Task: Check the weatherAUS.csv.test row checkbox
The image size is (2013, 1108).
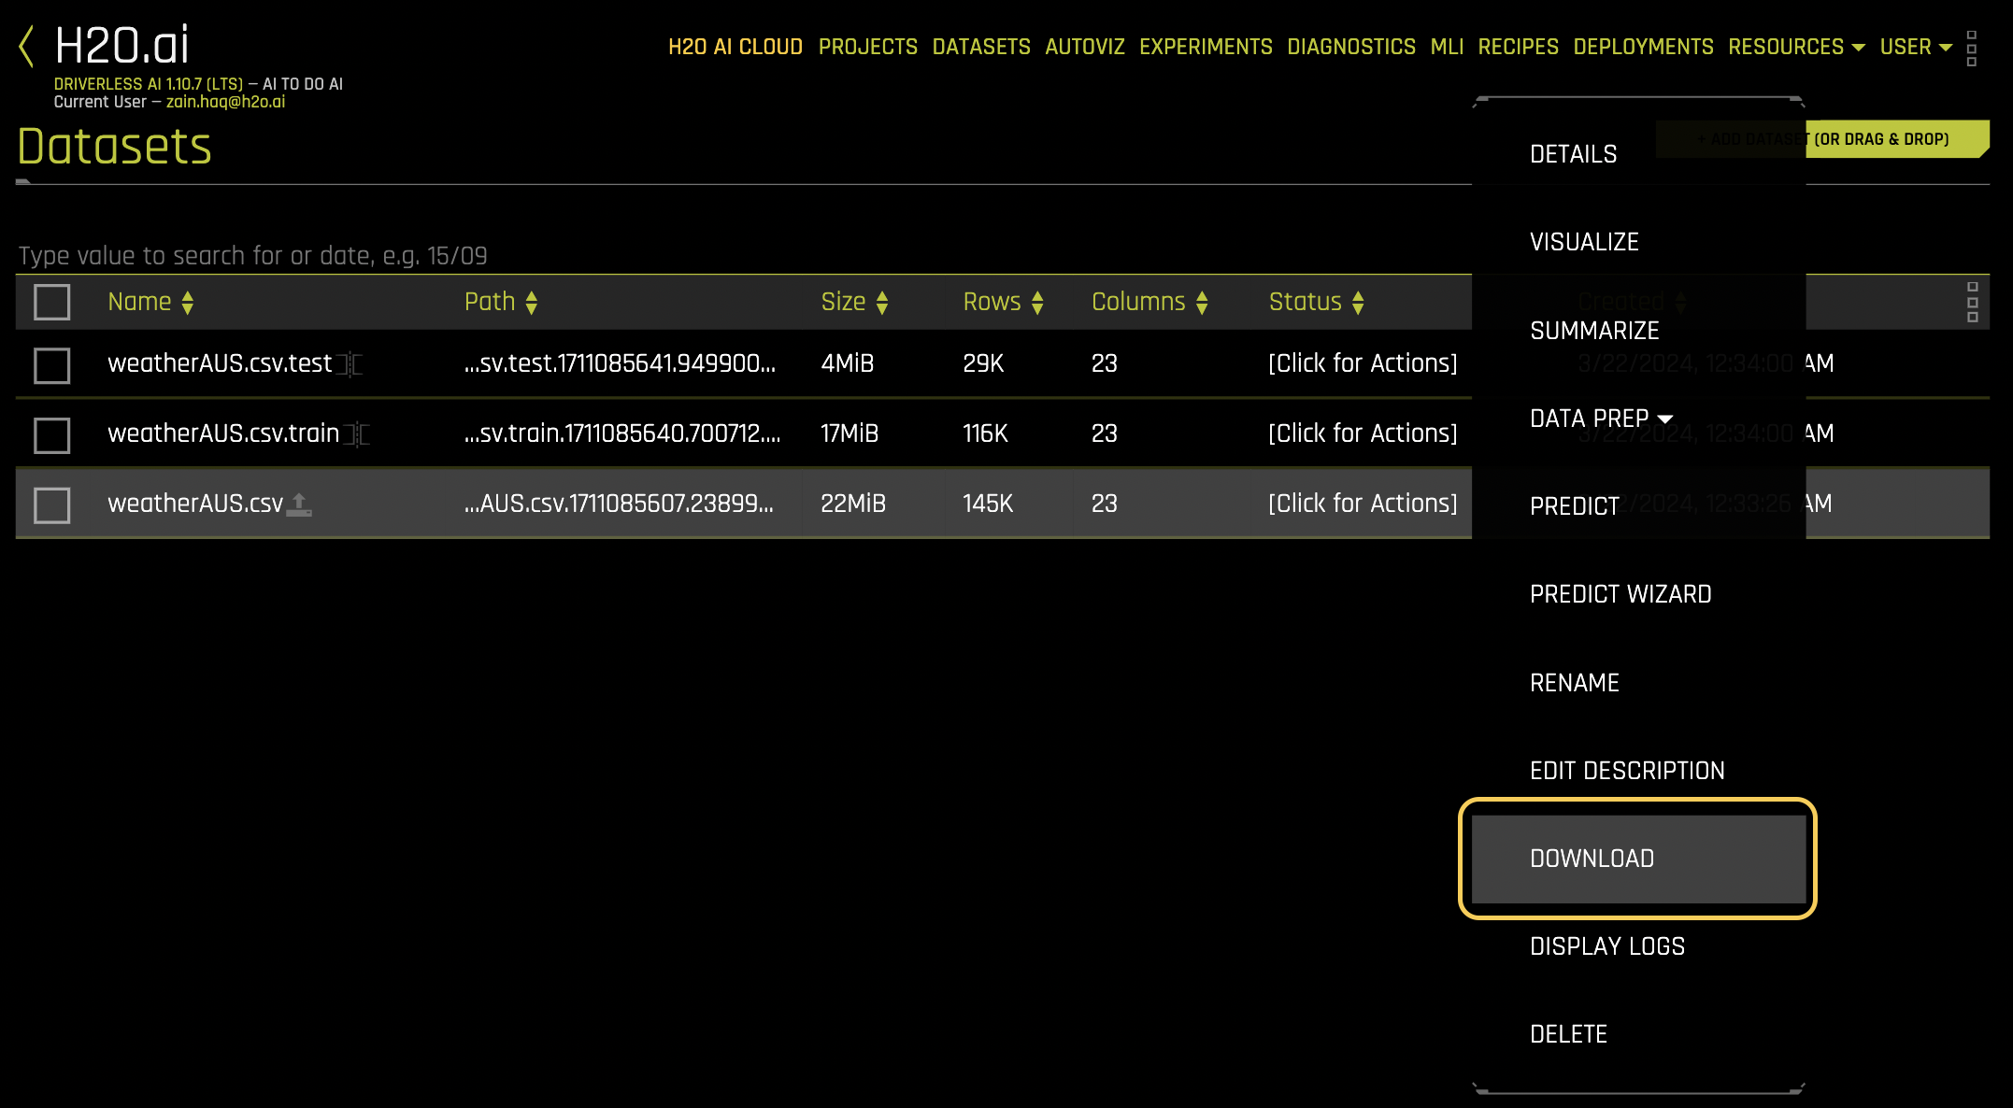Action: click(x=51, y=364)
